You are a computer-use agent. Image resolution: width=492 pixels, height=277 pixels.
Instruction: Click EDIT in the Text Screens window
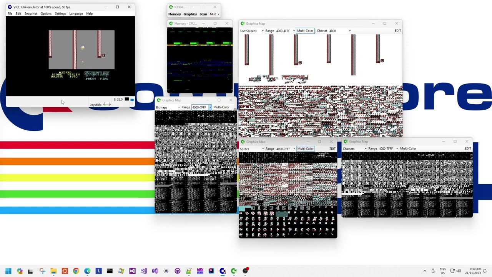click(398, 31)
